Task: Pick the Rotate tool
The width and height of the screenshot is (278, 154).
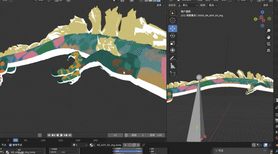Action: pos(172,36)
